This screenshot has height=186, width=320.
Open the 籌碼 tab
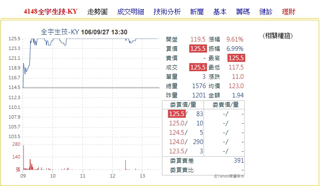(x=243, y=11)
